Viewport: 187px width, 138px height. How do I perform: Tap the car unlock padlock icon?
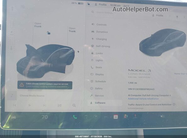coord(48,33)
